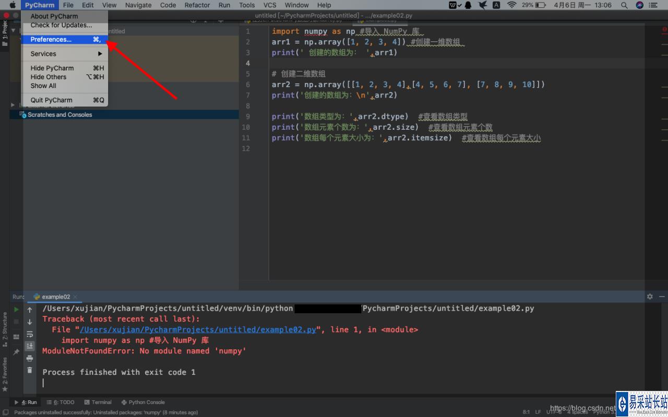Viewport: 668px width, 417px height.
Task: Click the 8:1 cursor position indicator
Action: tap(526, 412)
